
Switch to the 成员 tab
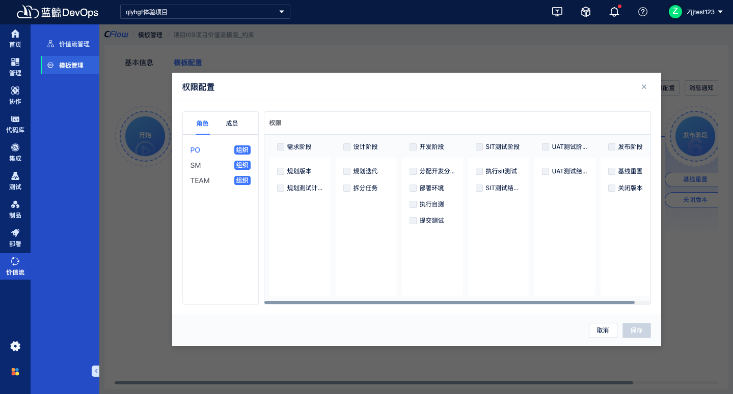tap(232, 124)
